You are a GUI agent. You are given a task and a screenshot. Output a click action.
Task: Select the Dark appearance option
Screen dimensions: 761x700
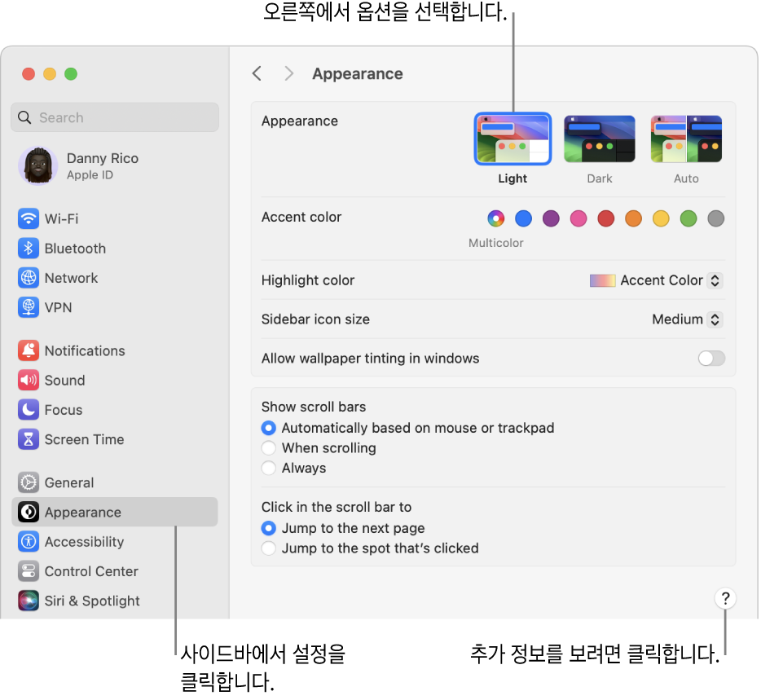(600, 139)
